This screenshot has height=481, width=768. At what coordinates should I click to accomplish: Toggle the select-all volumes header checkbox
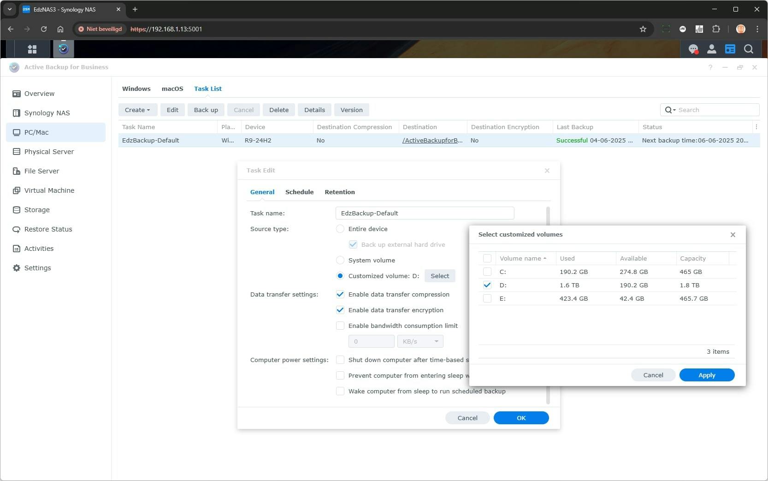coord(487,258)
